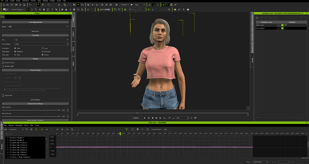Viewport: 309px width, 164px height.
Task: Open the Render menu in menu bar
Action: click(33, 1)
